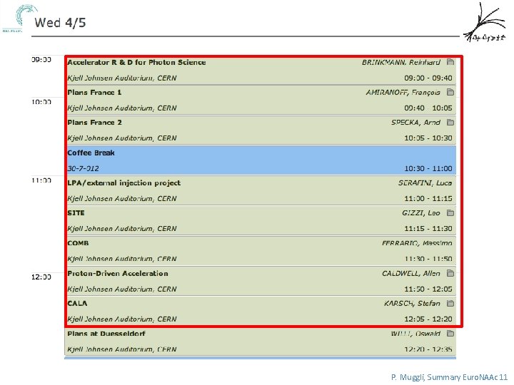
Task: Click the time slot '11:50 - 12:05'
Action: pyautogui.click(x=428, y=289)
